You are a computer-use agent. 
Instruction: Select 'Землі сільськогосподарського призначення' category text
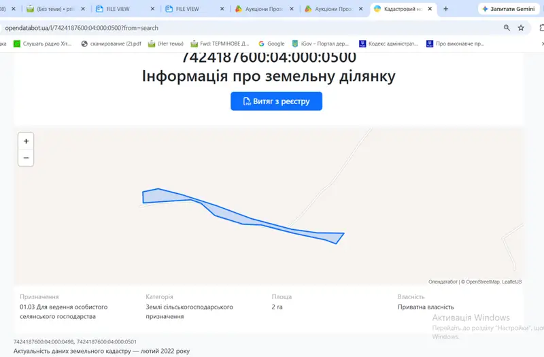tap(190, 311)
